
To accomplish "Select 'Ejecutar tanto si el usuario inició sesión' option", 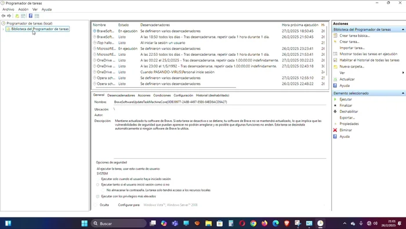I will coord(97,185).
